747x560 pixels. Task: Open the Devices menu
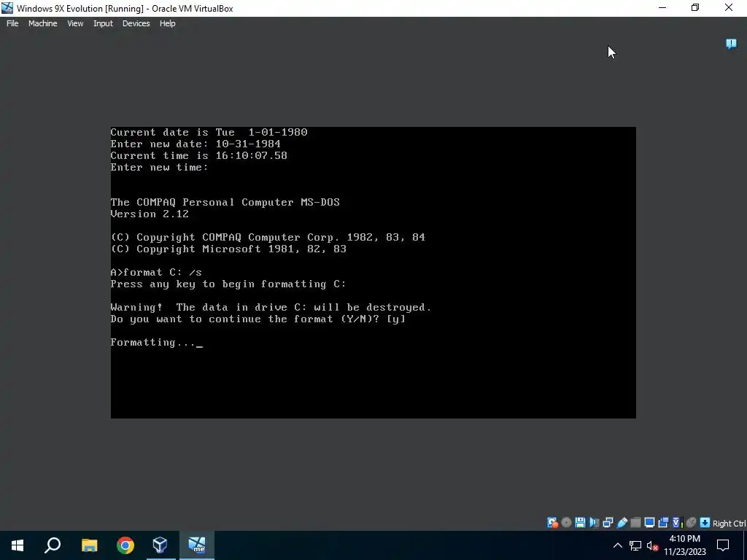(136, 23)
